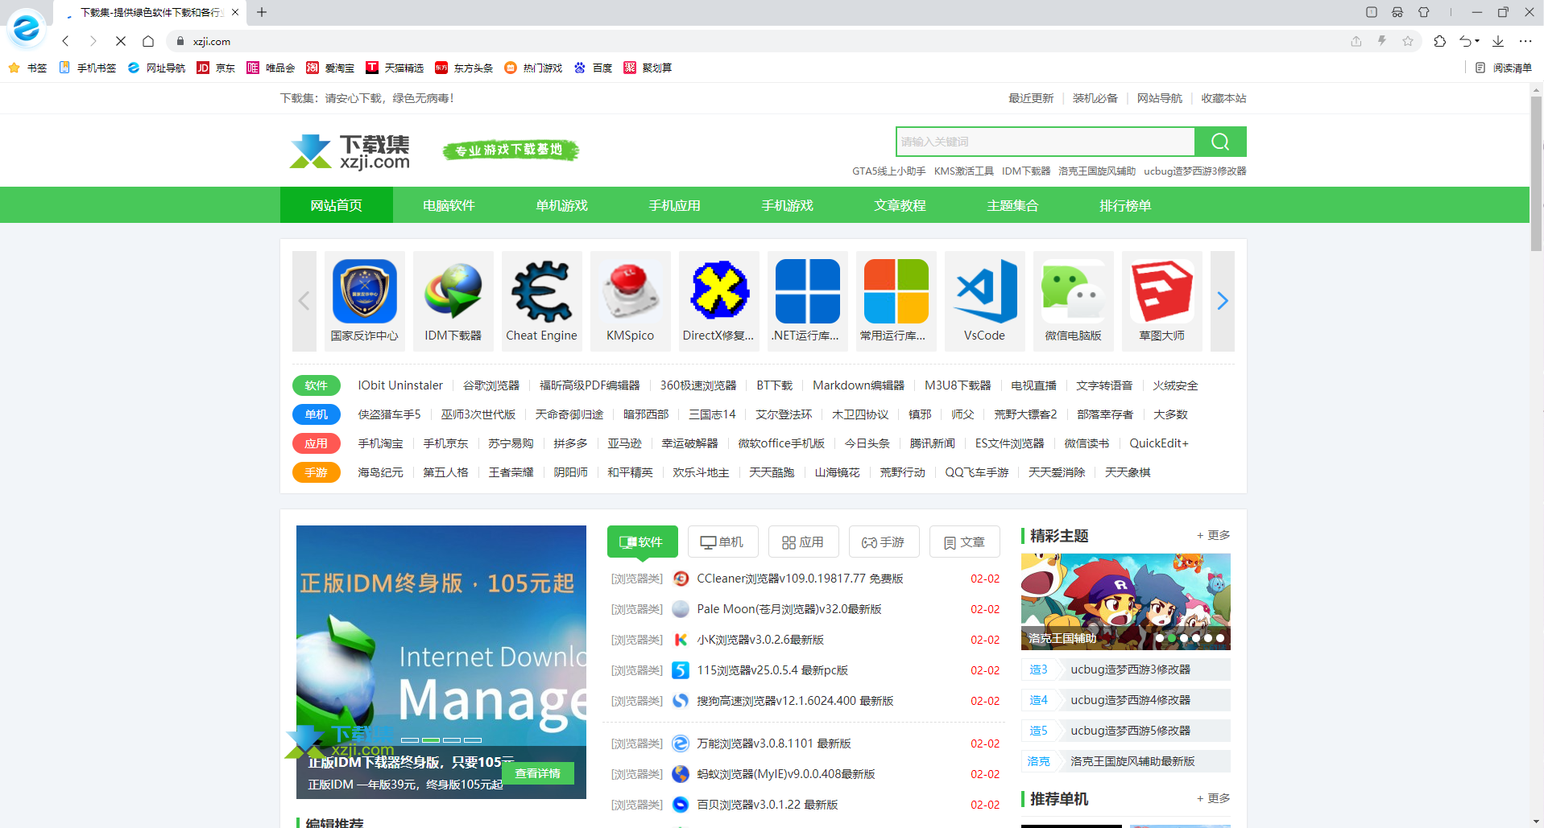
Task: Click the CCleaner浏览器 list icon
Action: (681, 579)
